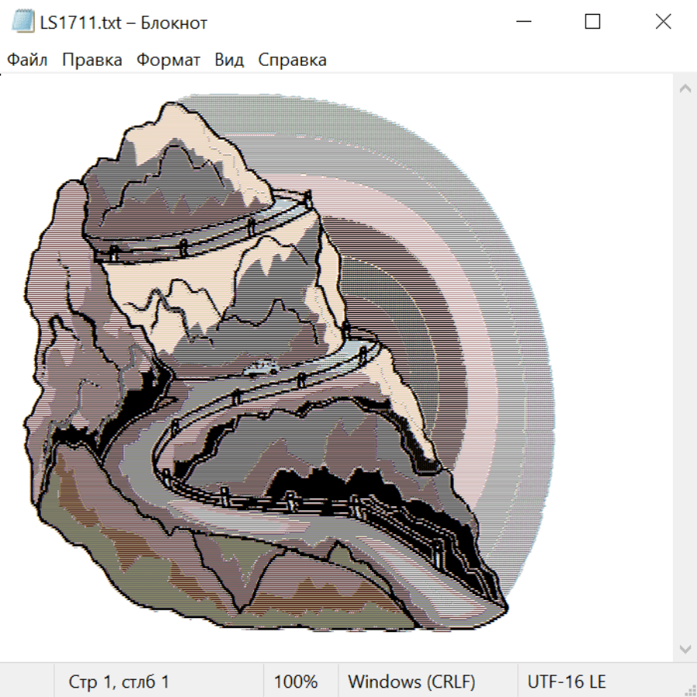Minimize the Блокнот window

pos(523,22)
